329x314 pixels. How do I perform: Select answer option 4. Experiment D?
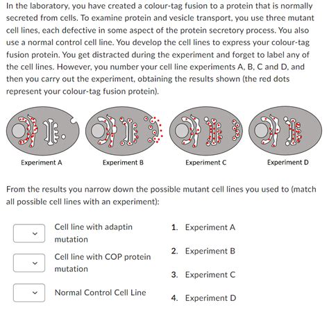(x=203, y=298)
